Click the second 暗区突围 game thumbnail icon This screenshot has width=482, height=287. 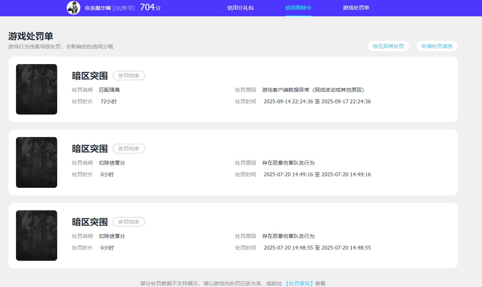click(x=36, y=162)
